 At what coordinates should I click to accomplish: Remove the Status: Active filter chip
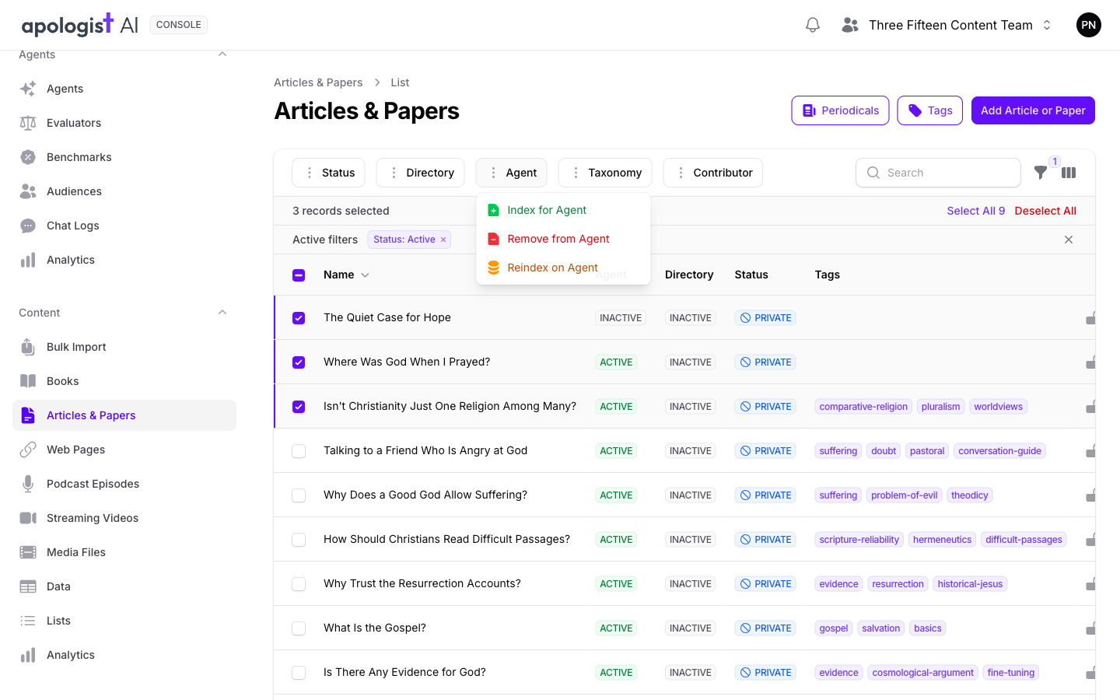click(443, 240)
